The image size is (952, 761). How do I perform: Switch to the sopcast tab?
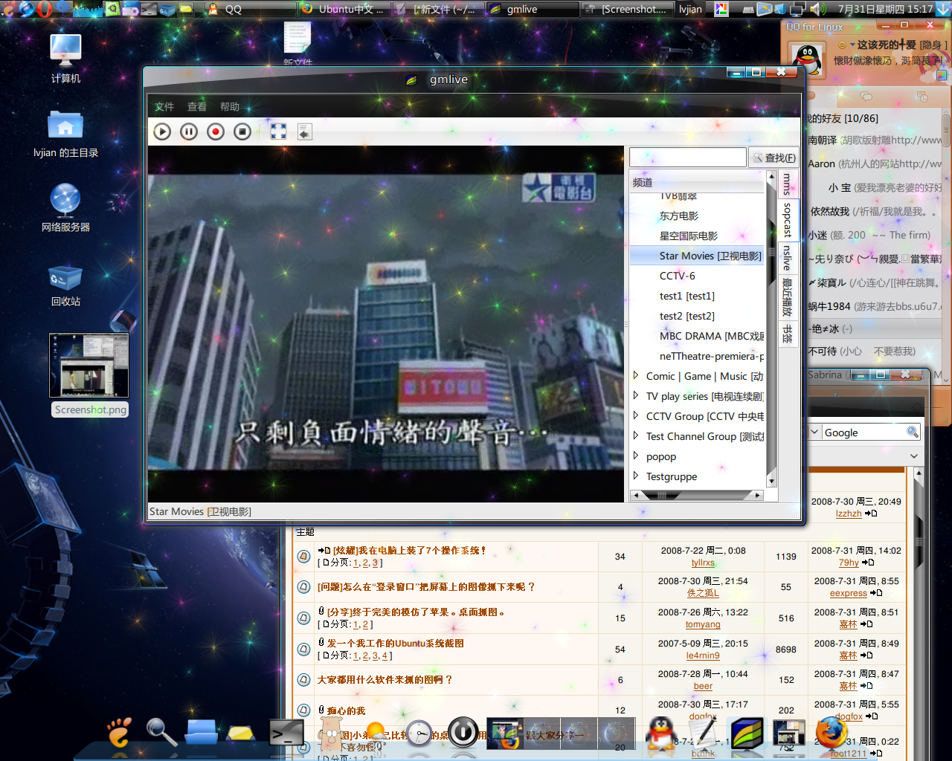coord(788,220)
